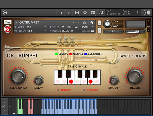Click the red RELEASE legend swatch
This screenshot has width=153, height=116.
71,54
